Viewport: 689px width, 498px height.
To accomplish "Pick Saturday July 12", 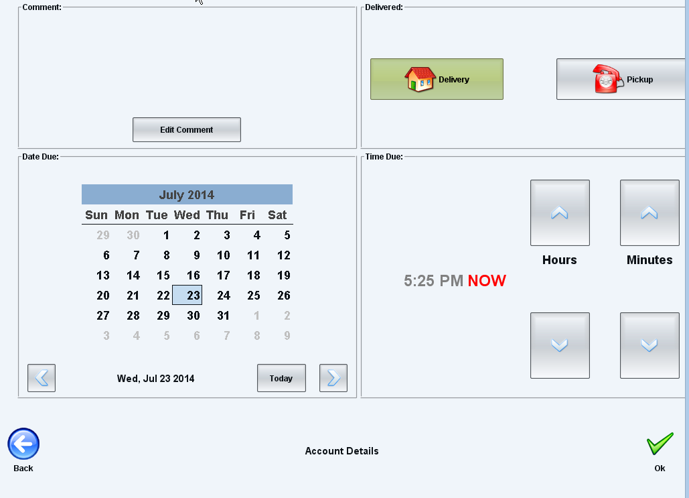I will point(283,255).
